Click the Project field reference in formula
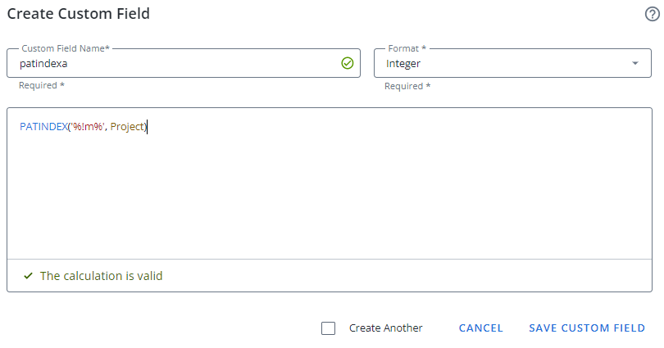Image resolution: width=664 pixels, height=348 pixels. click(127, 126)
